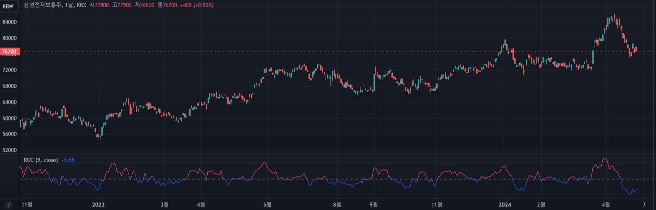Click the 68000 price axis label
This screenshot has height=210, width=656.
click(9, 86)
